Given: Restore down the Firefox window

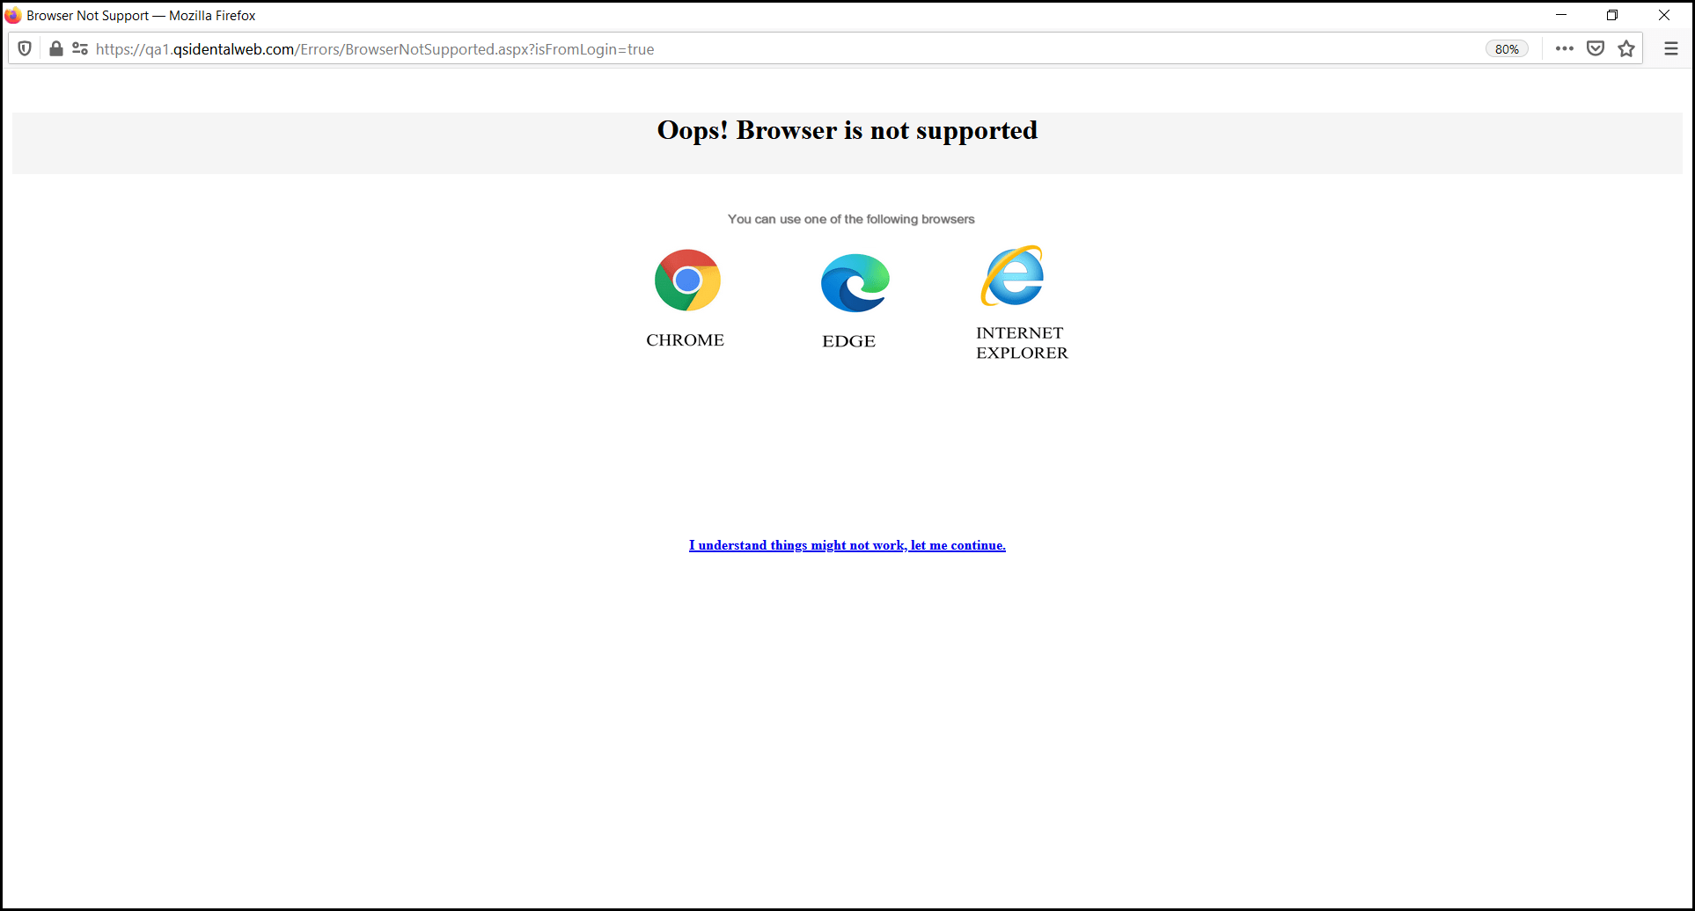Looking at the screenshot, I should click(1612, 15).
